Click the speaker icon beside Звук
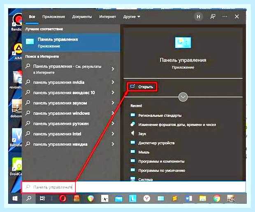Image resolution: width=255 pixels, height=212 pixels. [133, 133]
